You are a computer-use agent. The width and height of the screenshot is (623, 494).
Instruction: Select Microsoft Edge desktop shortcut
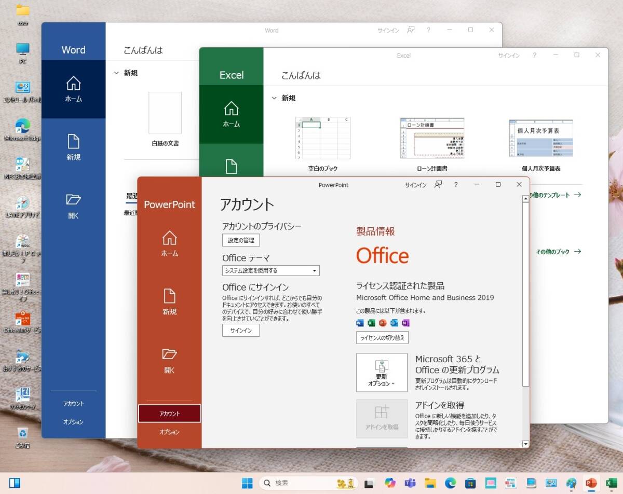pos(23,130)
